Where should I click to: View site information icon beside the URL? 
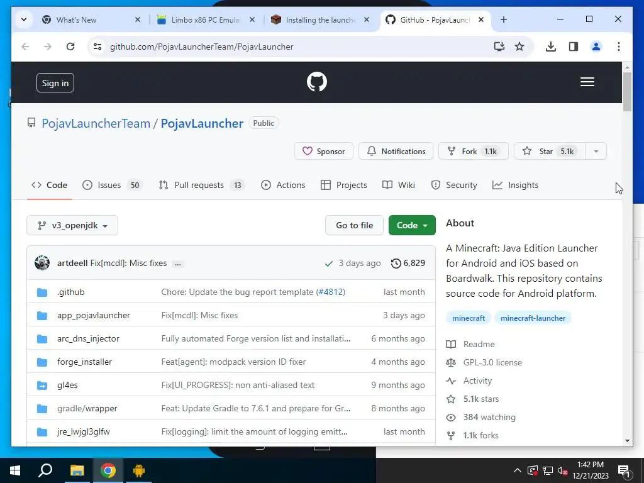click(x=97, y=47)
